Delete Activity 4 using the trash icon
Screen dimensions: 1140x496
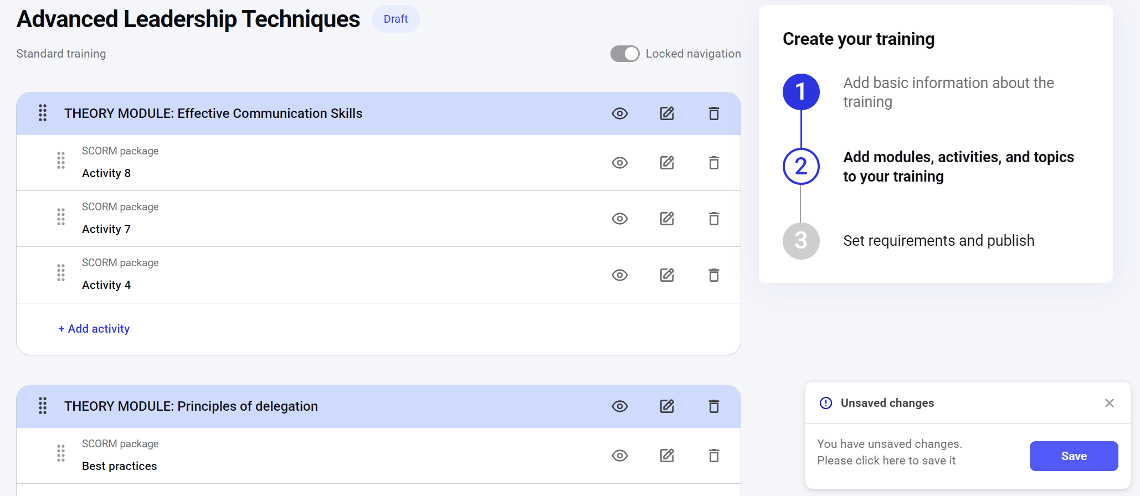(714, 275)
